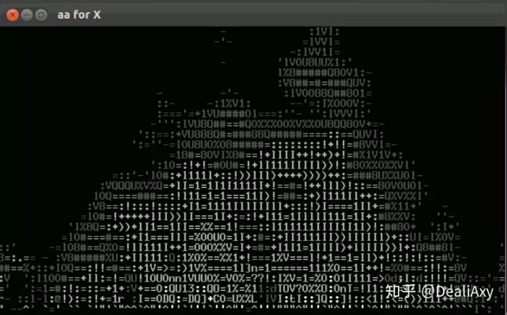Click the ':V8##=#=###QUV:' ASCII row
507x315 pixels.
(x=325, y=83)
